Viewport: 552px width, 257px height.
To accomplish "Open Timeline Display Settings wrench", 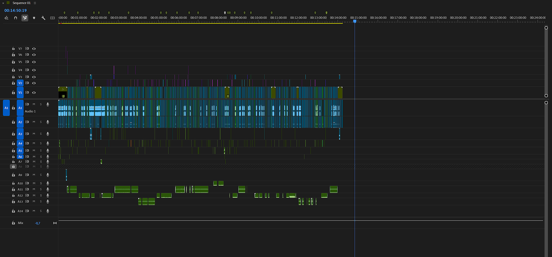I will [x=43, y=18].
